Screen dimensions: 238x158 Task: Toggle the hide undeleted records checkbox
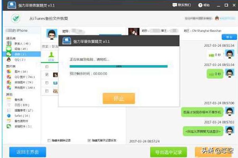[x=49, y=141]
